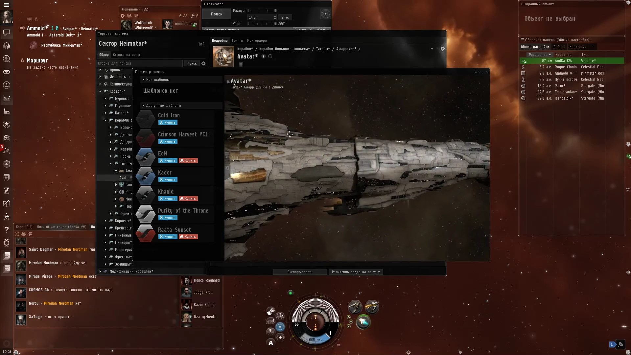This screenshot has height=355, width=631.
Task: Collapse the Мои шаблоны section
Action: pyautogui.click(x=143, y=80)
